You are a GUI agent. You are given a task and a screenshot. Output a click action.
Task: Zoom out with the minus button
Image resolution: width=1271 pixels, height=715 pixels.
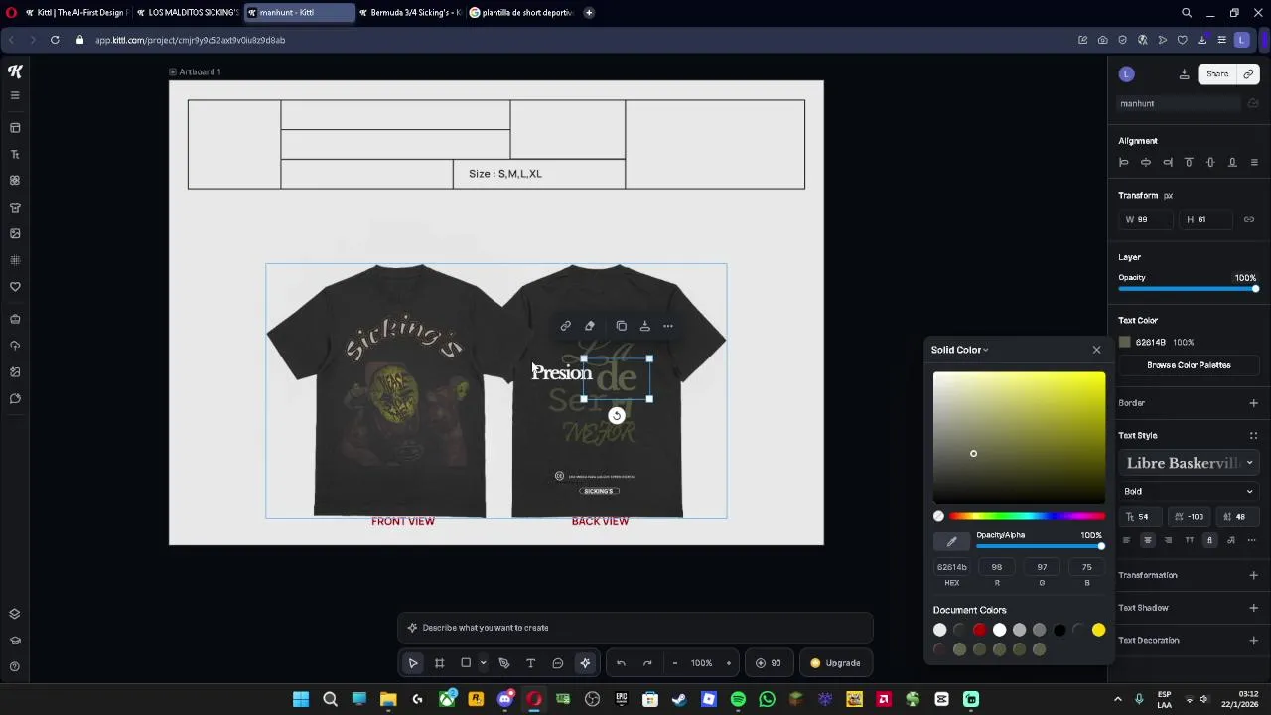click(x=675, y=663)
